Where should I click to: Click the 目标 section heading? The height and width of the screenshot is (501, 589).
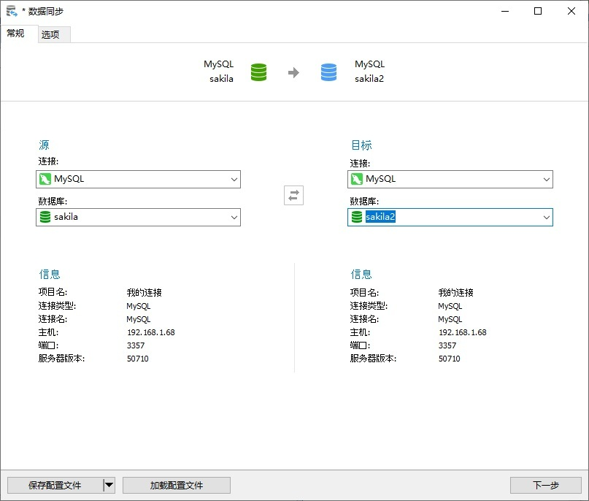pos(361,145)
